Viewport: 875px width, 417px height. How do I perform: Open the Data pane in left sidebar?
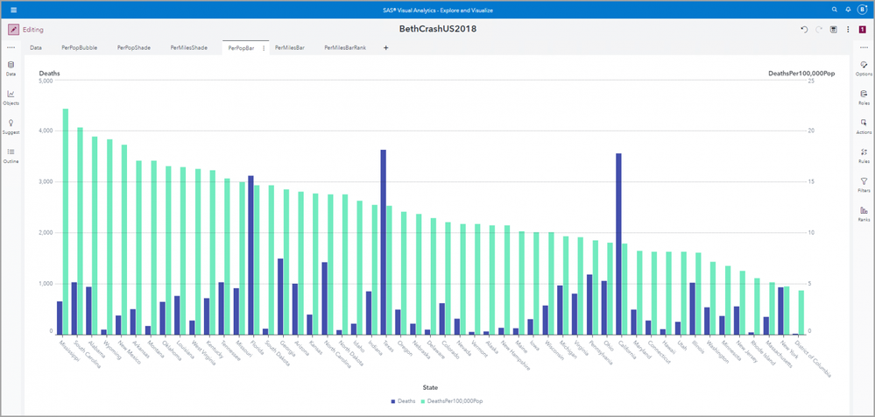[x=11, y=68]
